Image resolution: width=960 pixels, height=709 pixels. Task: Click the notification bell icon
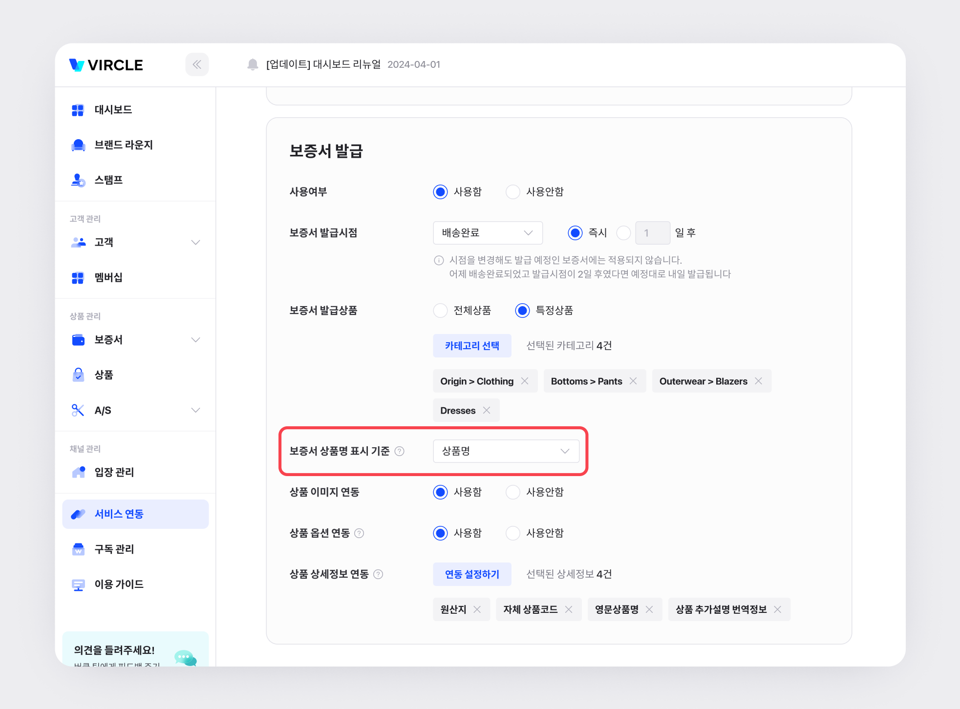point(253,64)
